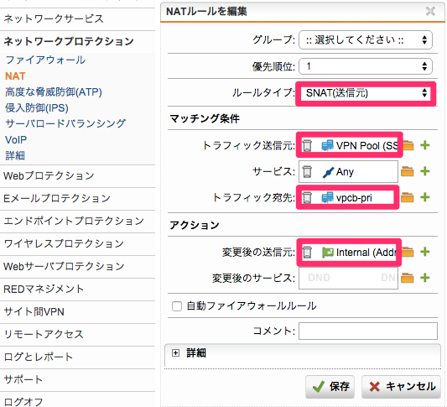Open intrusion prevention (侵入防御 IPS) page
The width and height of the screenshot is (447, 407).
pyautogui.click(x=37, y=107)
